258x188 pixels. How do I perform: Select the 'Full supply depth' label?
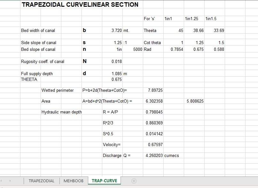coord(37,74)
